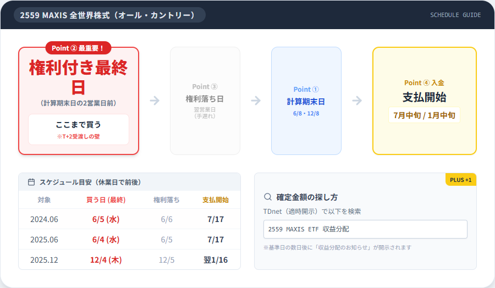Click the calendar icon beside スケジュール目安
495x288 pixels.
click(31, 182)
